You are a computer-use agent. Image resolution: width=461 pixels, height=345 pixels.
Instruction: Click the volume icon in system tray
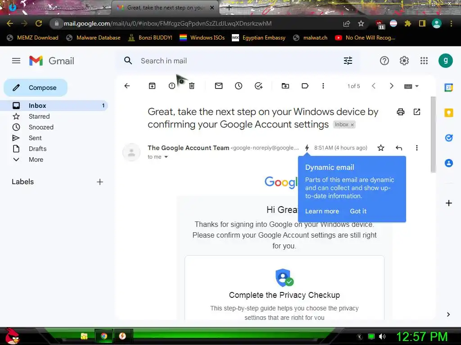coord(382,336)
